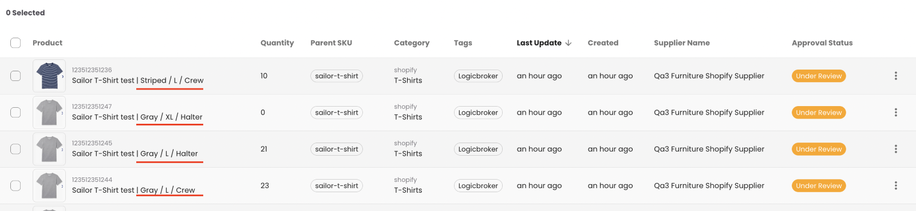Screen dimensions: 916x211
Task: Click the gray t-shirt thumbnail for SKU 123512351244
Action: click(x=49, y=185)
